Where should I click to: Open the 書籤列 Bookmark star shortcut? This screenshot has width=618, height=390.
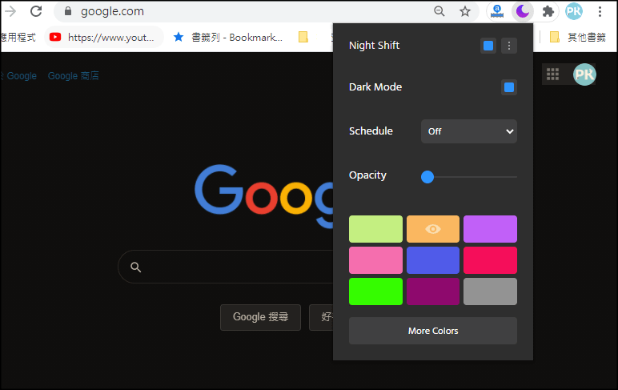227,38
